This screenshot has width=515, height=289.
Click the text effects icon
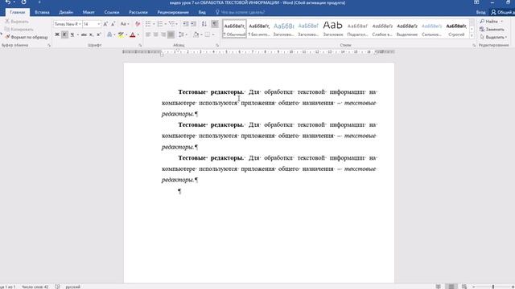(x=109, y=35)
